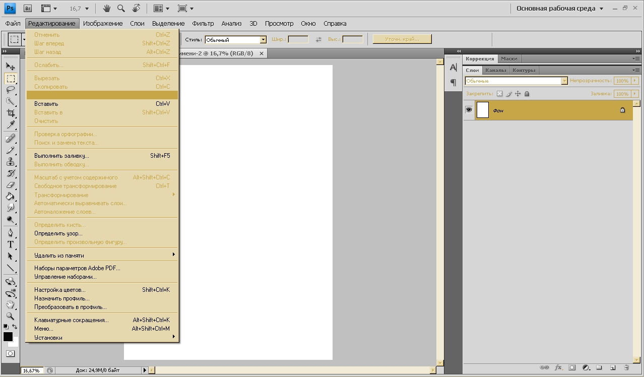Select the Brush tool

point(10,150)
